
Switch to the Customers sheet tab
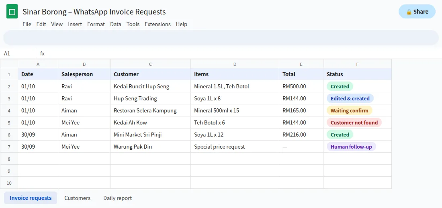[x=77, y=198]
